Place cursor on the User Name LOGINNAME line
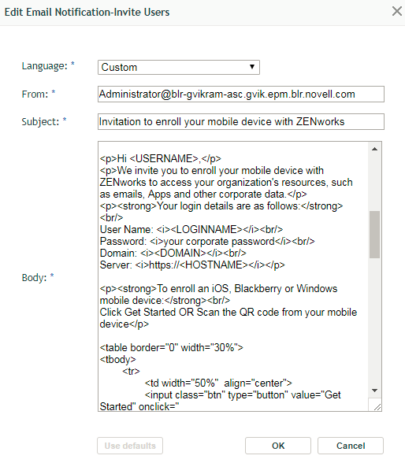 pos(191,229)
